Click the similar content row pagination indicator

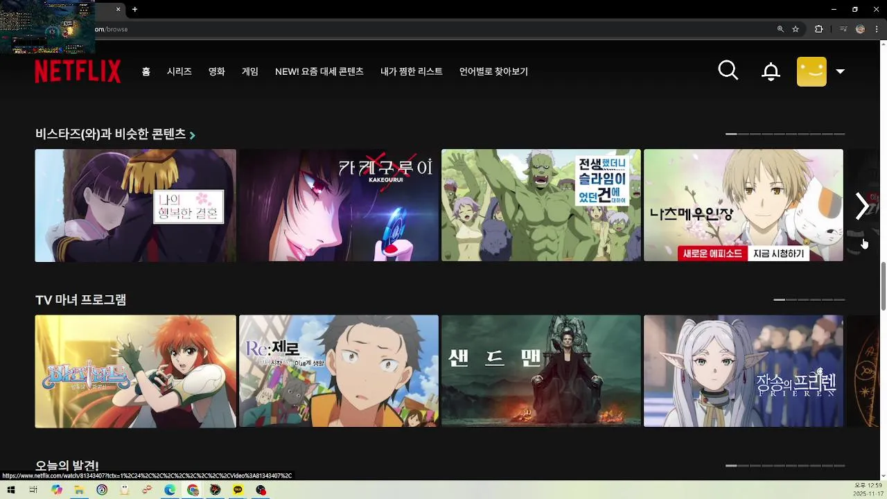coord(785,134)
